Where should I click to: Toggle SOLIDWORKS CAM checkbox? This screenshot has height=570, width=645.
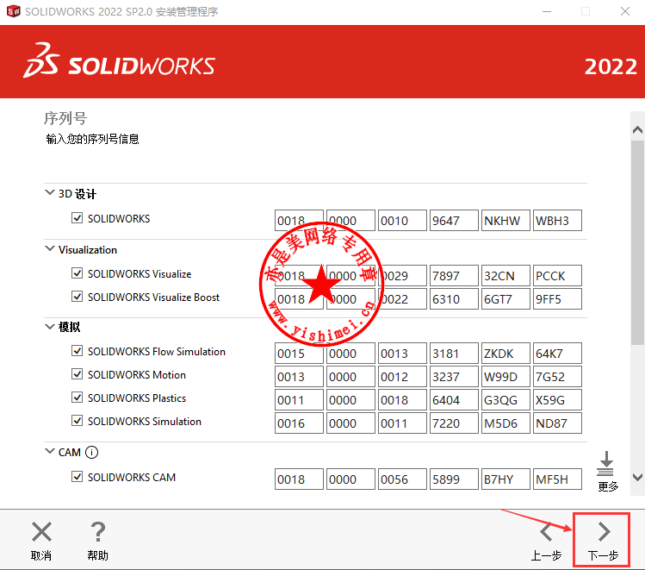[77, 477]
